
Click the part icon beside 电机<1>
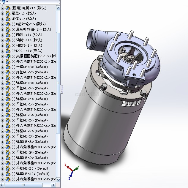click(x=8, y=8)
